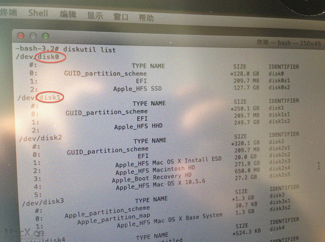Open the 显示 menu

coord(95,16)
